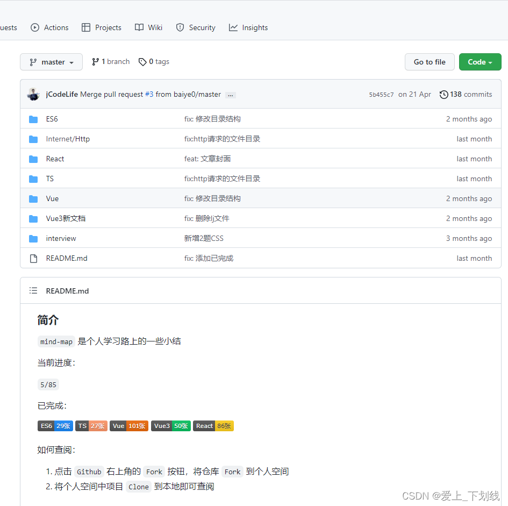508x506 pixels.
Task: Open the commit history via 138 commits icon
Action: tap(445, 94)
